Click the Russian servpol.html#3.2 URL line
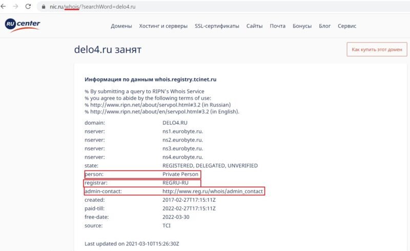Screen dimensions: 410x251 (158, 105)
